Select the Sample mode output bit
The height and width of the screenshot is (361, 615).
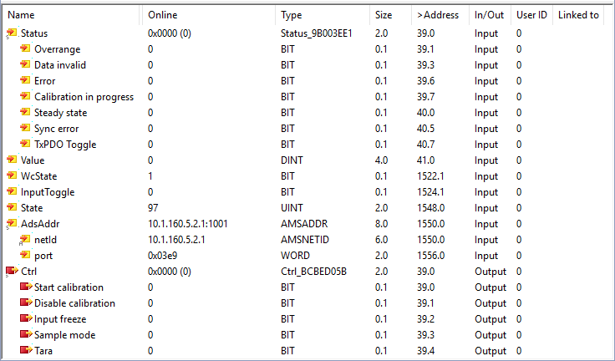(x=64, y=335)
